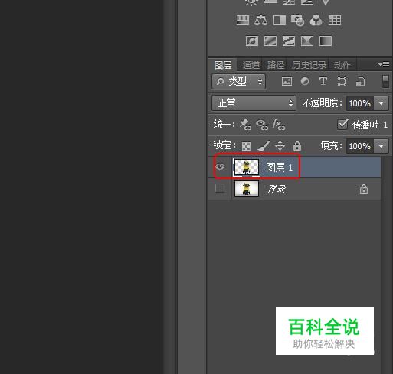This screenshot has height=374, width=393.
Task: Filter for adjustment layers
Action: point(305,82)
